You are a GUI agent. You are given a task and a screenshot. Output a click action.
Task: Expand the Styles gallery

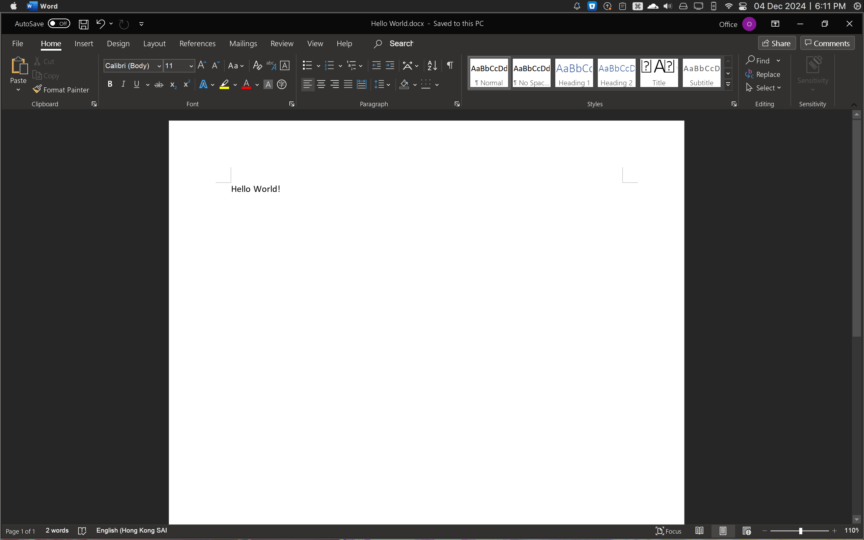click(728, 85)
